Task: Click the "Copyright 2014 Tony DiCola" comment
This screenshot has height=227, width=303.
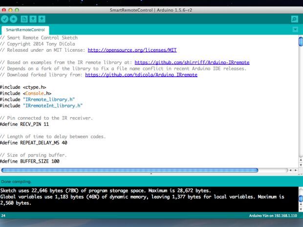Action: pyautogui.click(x=38, y=44)
